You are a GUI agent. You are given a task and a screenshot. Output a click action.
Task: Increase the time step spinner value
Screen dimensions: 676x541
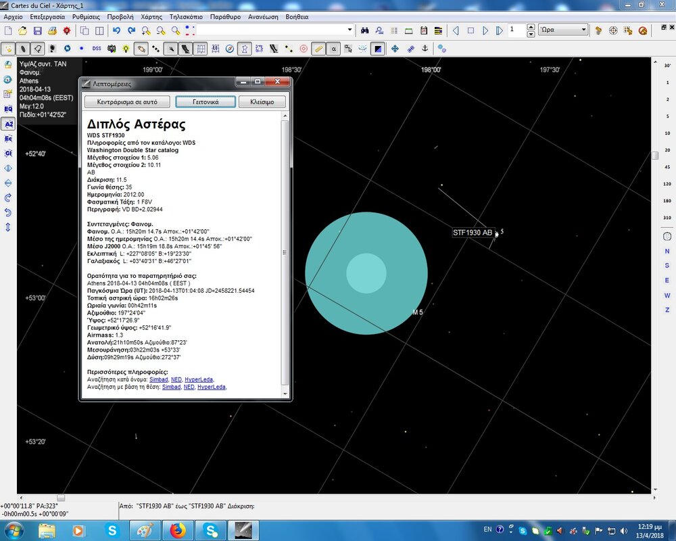pyautogui.click(x=531, y=28)
